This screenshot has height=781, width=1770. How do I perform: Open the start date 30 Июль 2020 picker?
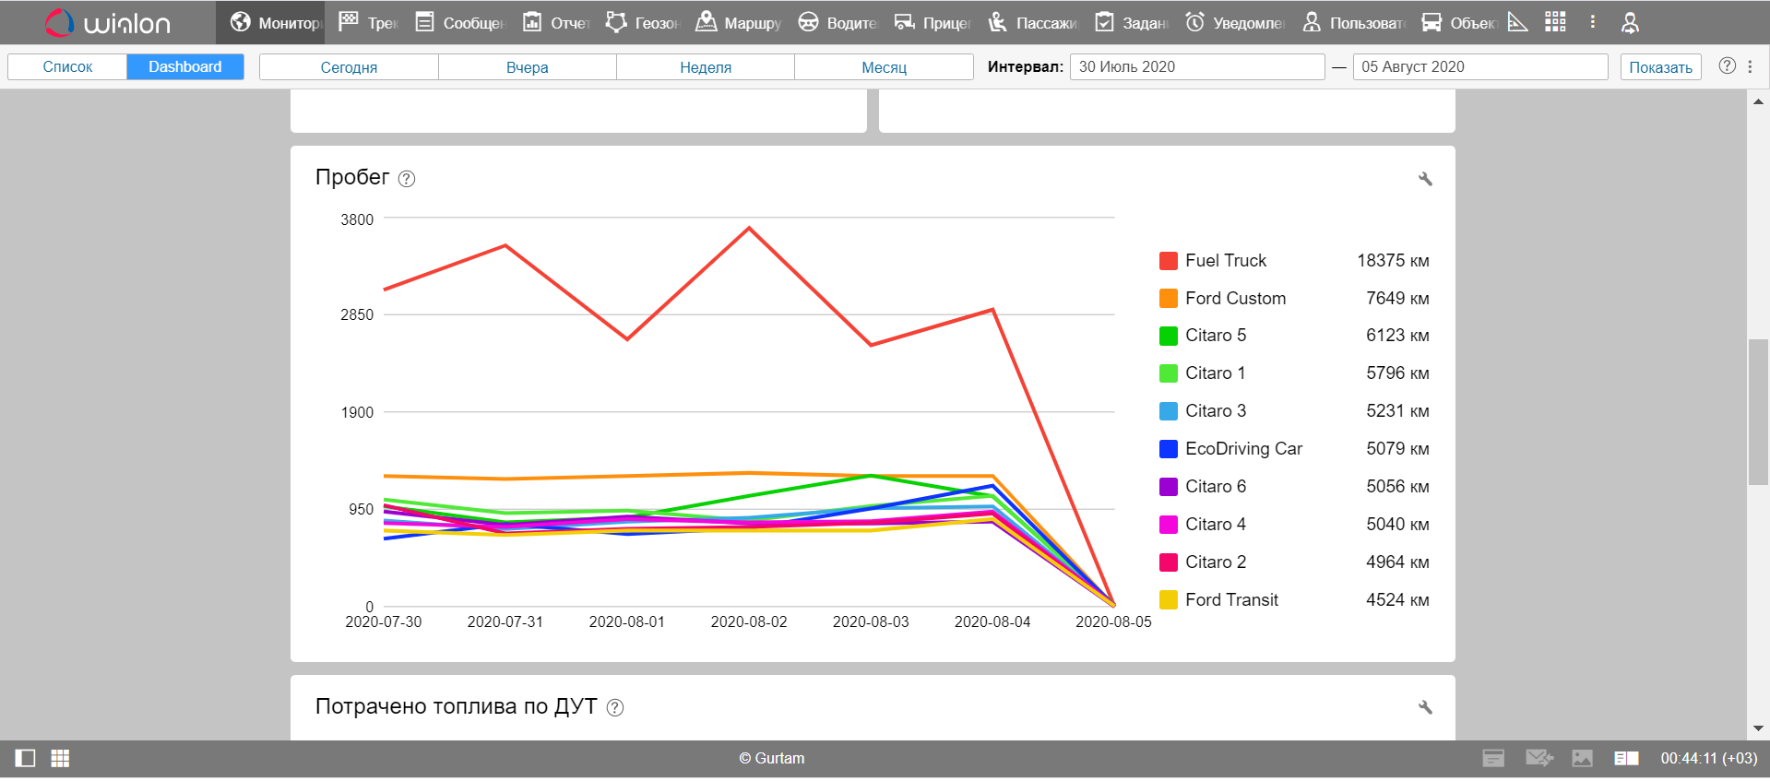tap(1196, 66)
